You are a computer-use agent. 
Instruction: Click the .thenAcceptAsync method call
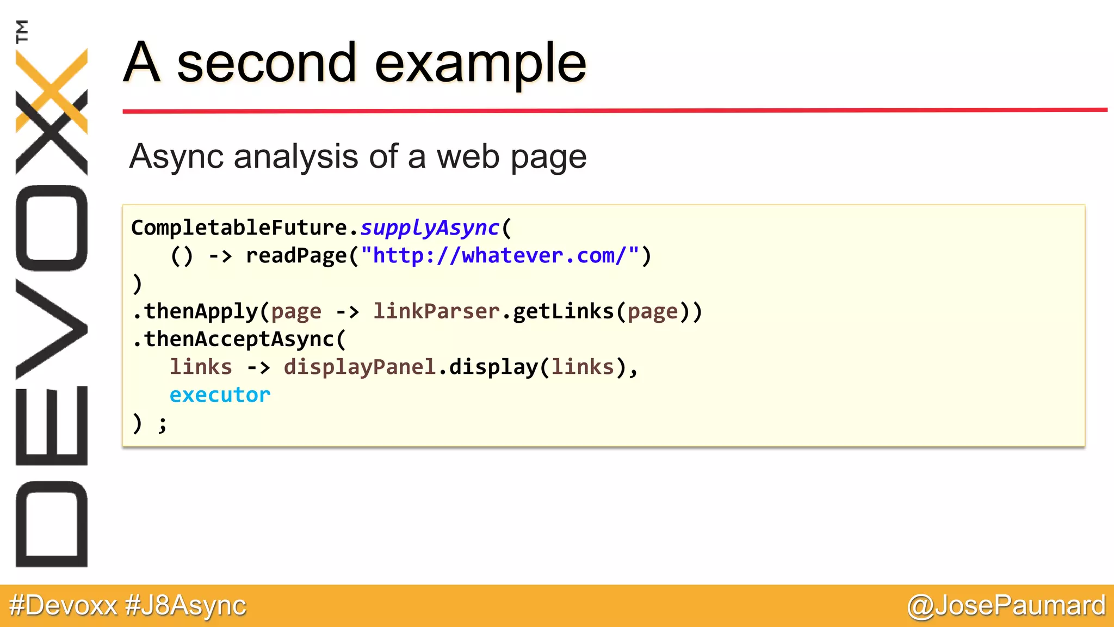pyautogui.click(x=234, y=339)
